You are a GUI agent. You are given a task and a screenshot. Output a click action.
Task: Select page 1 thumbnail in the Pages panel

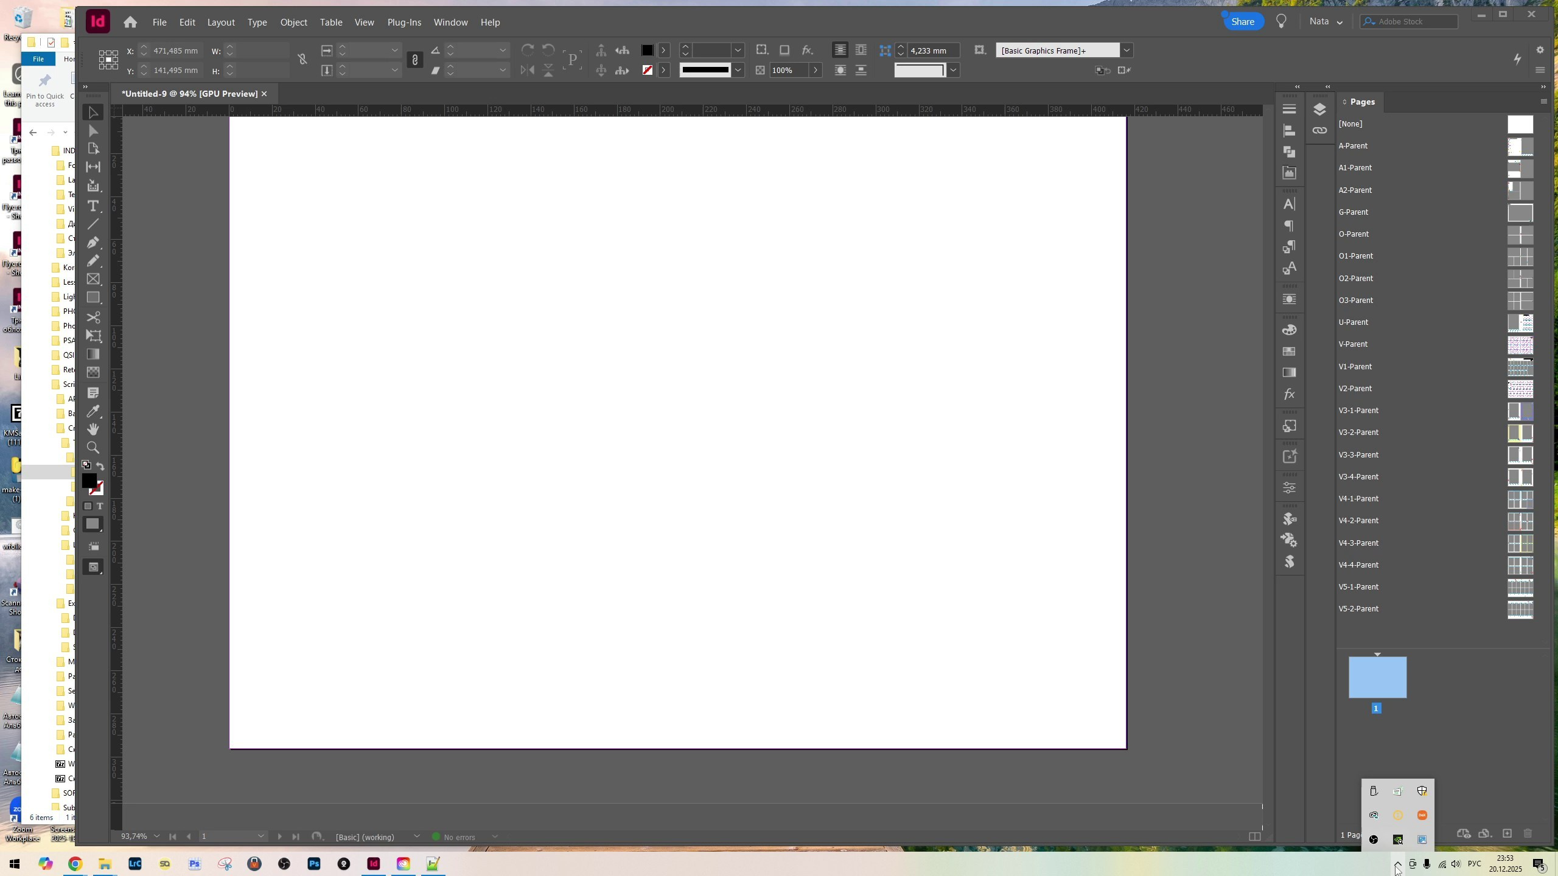pos(1377,677)
